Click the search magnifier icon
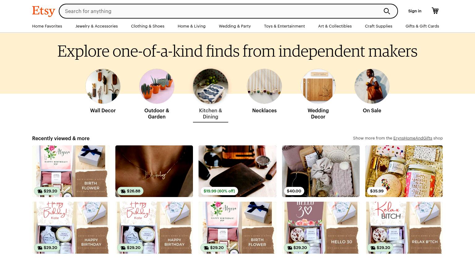Image resolution: width=475 pixels, height=258 pixels. [387, 11]
